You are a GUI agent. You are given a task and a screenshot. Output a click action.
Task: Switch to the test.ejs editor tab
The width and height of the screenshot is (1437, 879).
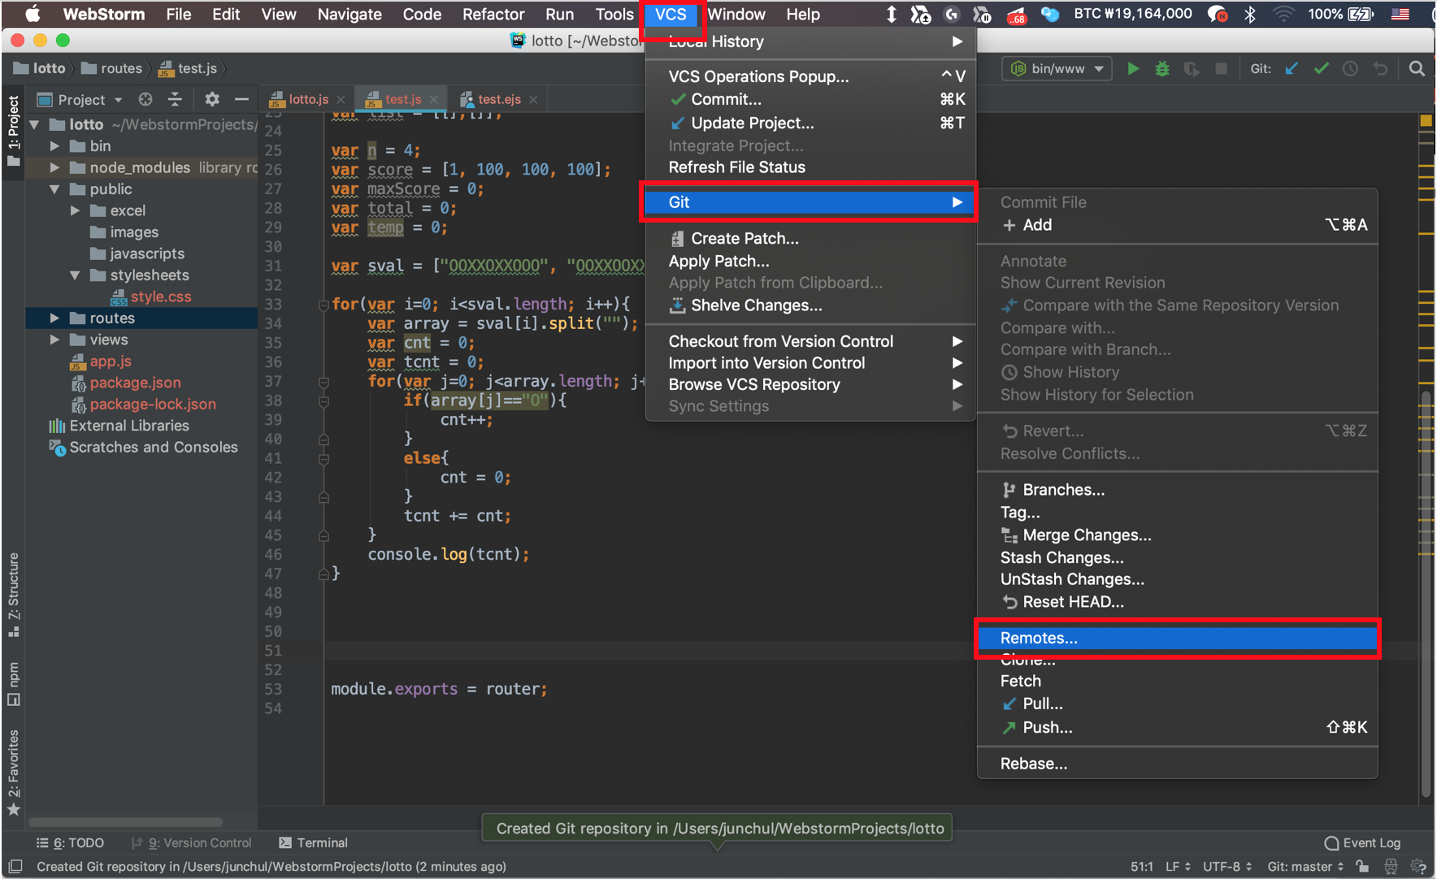point(499,99)
